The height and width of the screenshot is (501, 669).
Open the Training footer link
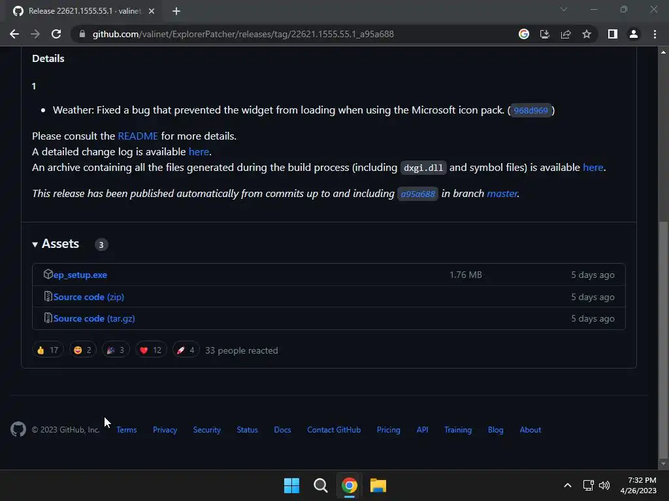point(458,430)
